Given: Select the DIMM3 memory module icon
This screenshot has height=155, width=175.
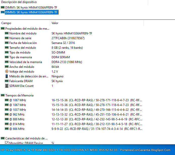Looking at the screenshot, I should [3, 12].
